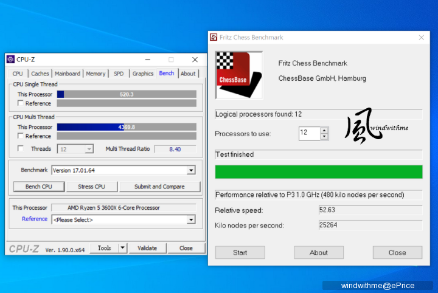Click the Tools button in CPU-Z
438x293 pixels.
[105, 248]
